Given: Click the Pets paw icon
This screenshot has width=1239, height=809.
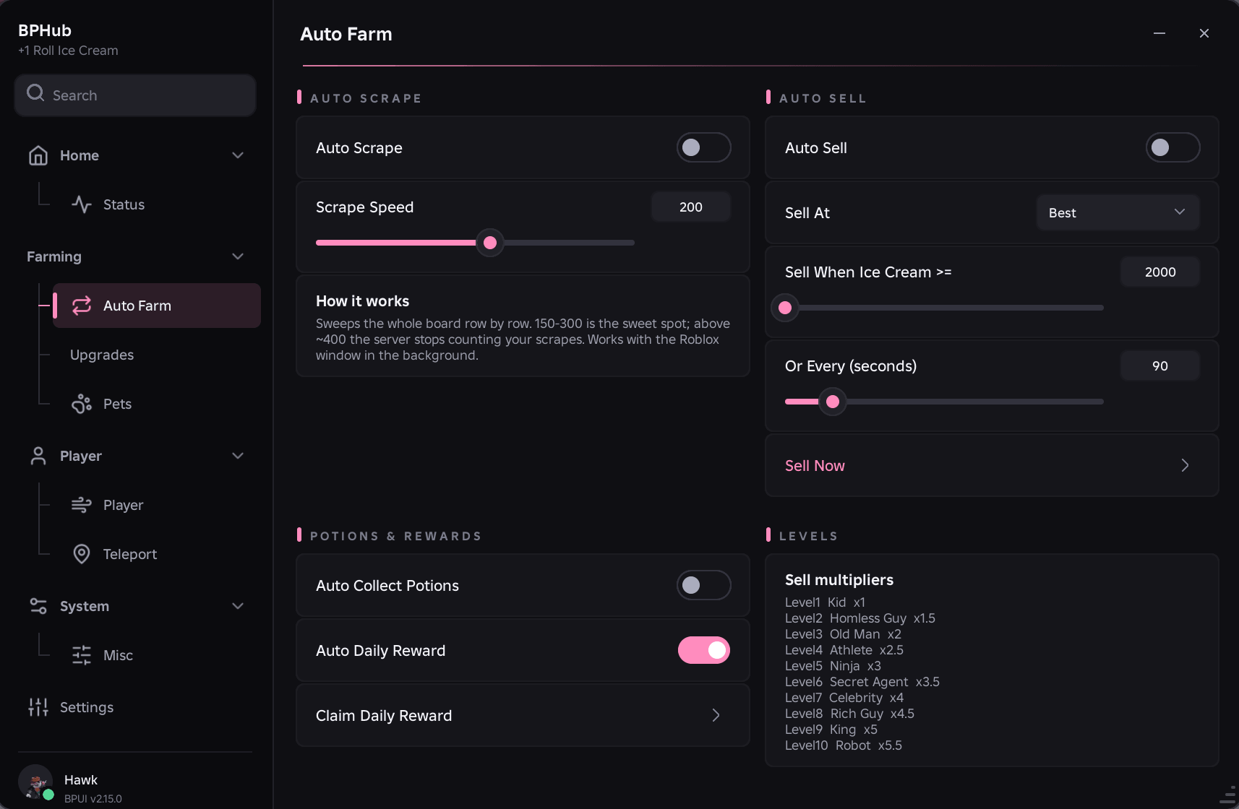Looking at the screenshot, I should click(82, 404).
